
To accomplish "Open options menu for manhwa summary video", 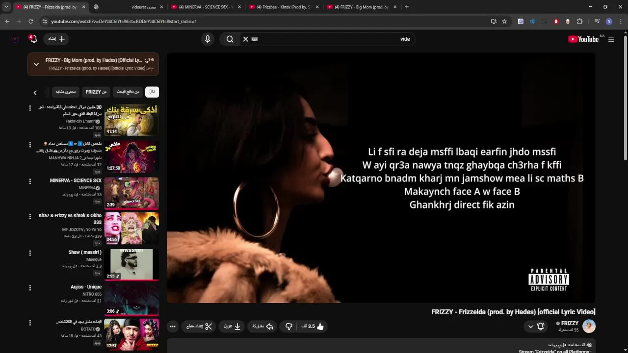I will pos(30,145).
